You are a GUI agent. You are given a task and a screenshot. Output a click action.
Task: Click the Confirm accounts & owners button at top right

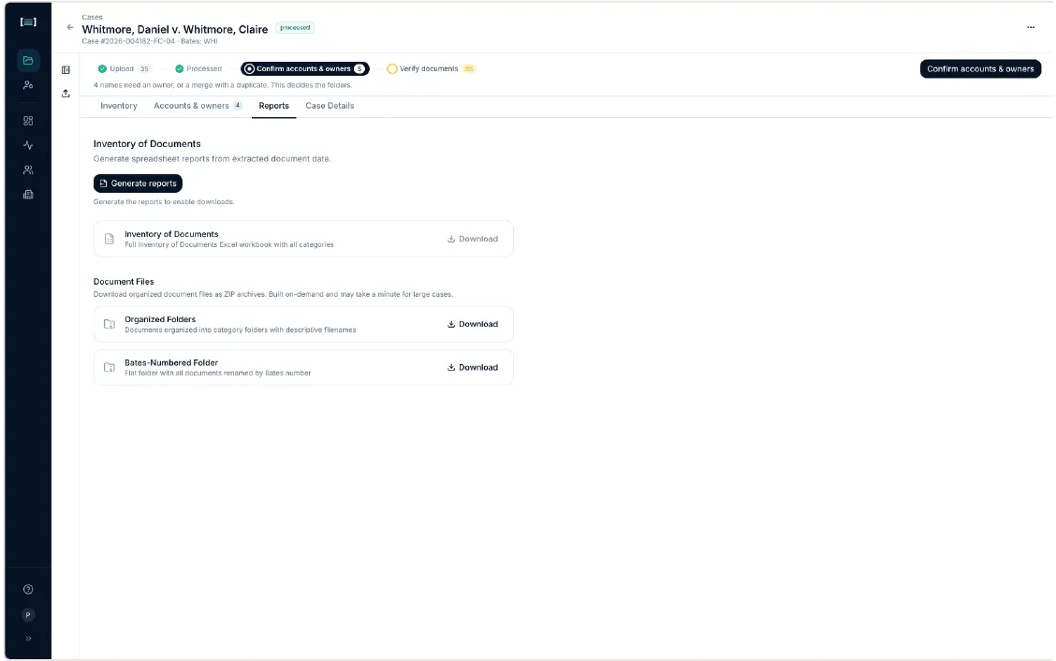(x=980, y=68)
